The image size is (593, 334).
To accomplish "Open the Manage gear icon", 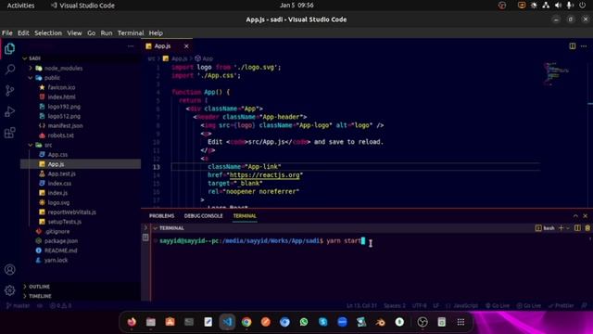I will tap(10, 290).
